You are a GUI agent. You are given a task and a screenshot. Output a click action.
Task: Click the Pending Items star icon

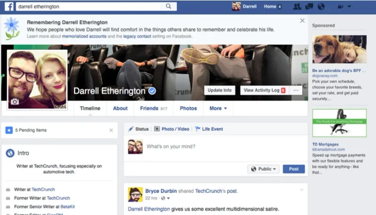point(9,130)
